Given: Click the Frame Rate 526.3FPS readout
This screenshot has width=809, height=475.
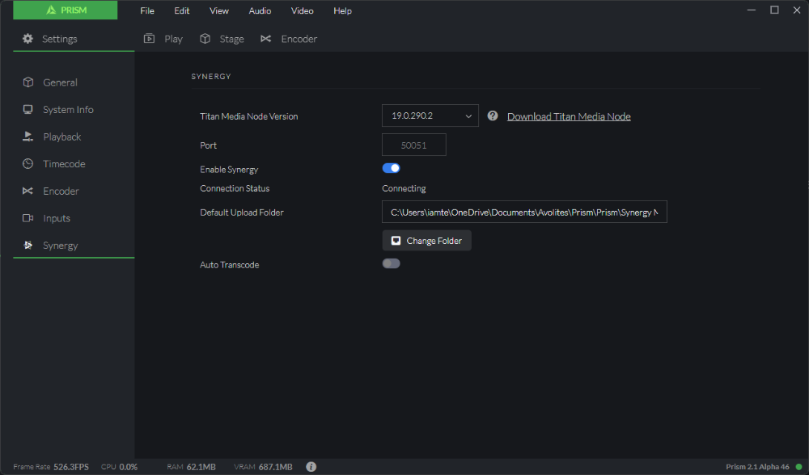Looking at the screenshot, I should coord(51,467).
